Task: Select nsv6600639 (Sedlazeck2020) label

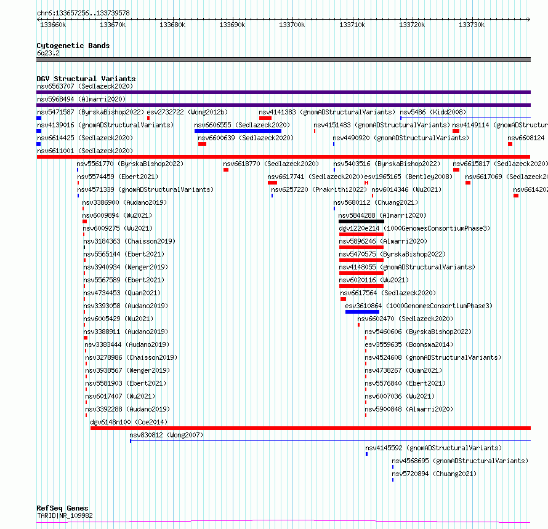Action: pyautogui.click(x=246, y=138)
